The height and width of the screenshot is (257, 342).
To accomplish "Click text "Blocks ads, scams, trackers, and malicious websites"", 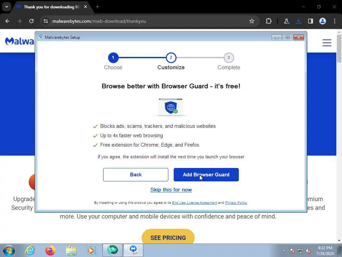I will point(158,126).
